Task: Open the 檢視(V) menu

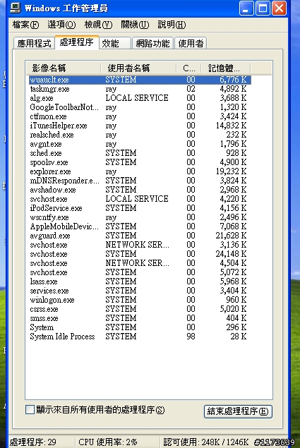Action: (x=98, y=25)
